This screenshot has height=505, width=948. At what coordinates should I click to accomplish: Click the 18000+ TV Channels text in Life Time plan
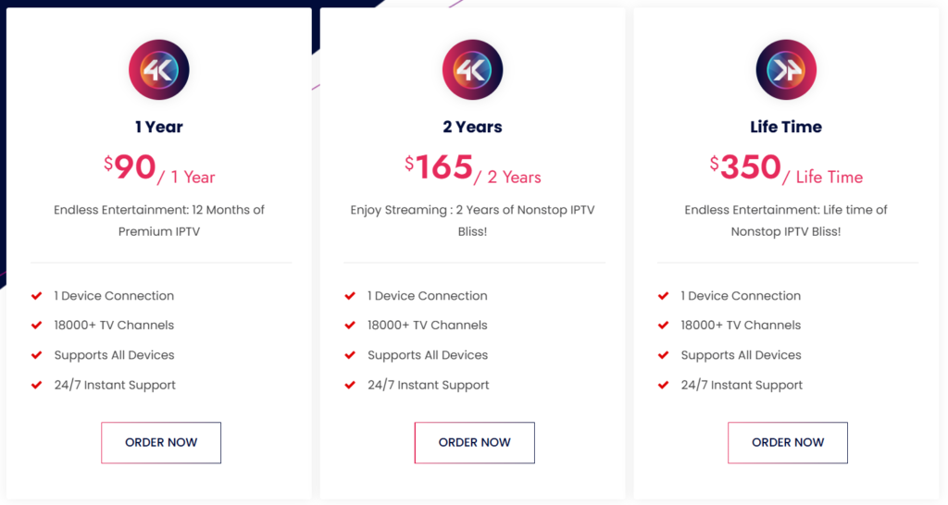[x=741, y=326]
